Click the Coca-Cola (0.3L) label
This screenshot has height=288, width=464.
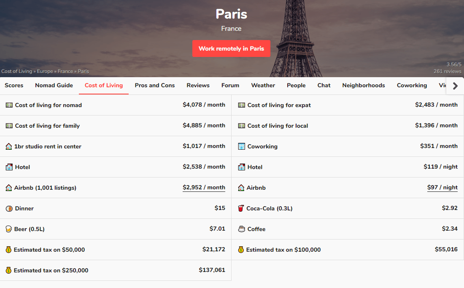pyautogui.click(x=270, y=208)
